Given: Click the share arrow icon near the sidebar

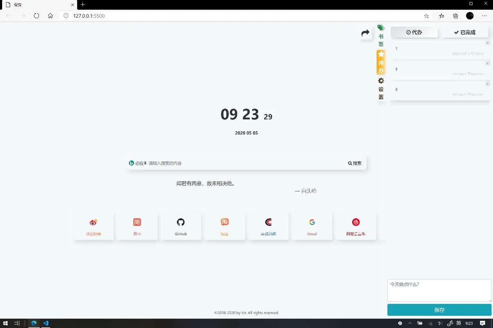Looking at the screenshot, I should 365,33.
